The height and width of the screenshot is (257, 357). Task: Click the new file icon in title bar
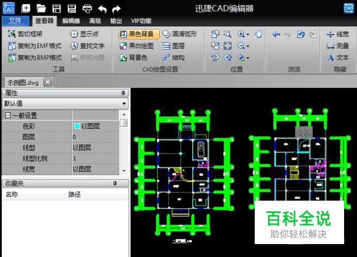click(25, 9)
